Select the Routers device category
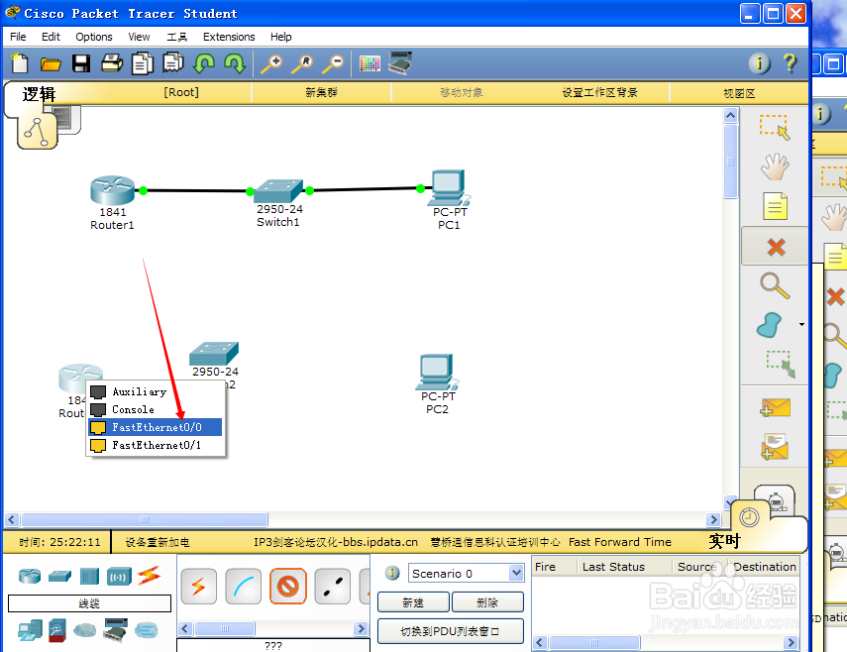Viewport: 847px width, 652px height. coord(29,576)
